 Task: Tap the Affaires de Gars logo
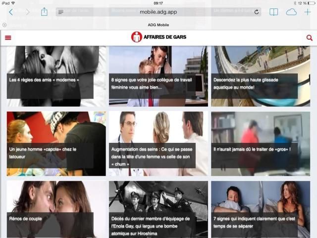158,37
